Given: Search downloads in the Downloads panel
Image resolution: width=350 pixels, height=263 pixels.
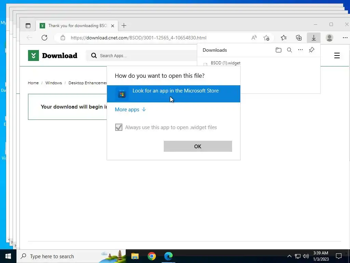Looking at the screenshot, I should [289, 50].
